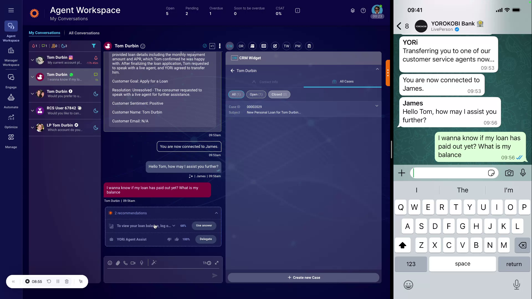Start a video call from the composer
Viewport: 532px width, 299px height.
133,263
